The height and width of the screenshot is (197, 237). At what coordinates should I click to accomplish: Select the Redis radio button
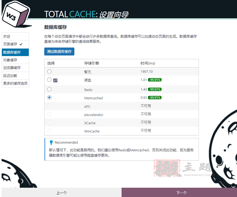49,89
